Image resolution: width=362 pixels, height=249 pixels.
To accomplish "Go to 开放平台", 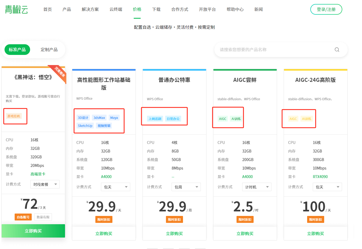I will click(x=208, y=9).
